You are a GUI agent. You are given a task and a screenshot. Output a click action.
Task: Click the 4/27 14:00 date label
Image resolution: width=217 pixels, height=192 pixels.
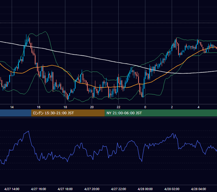click(x=12, y=189)
